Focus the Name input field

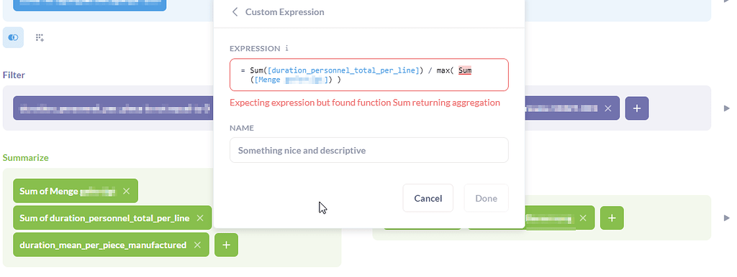369,150
